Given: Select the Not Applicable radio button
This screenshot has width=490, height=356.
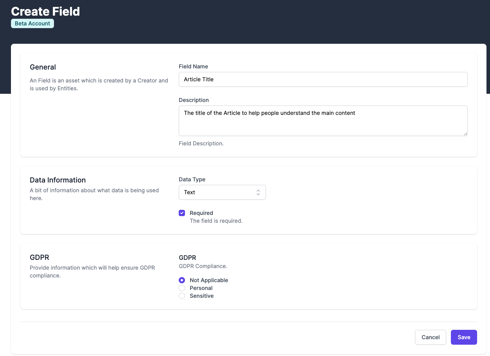Looking at the screenshot, I should coord(182,280).
